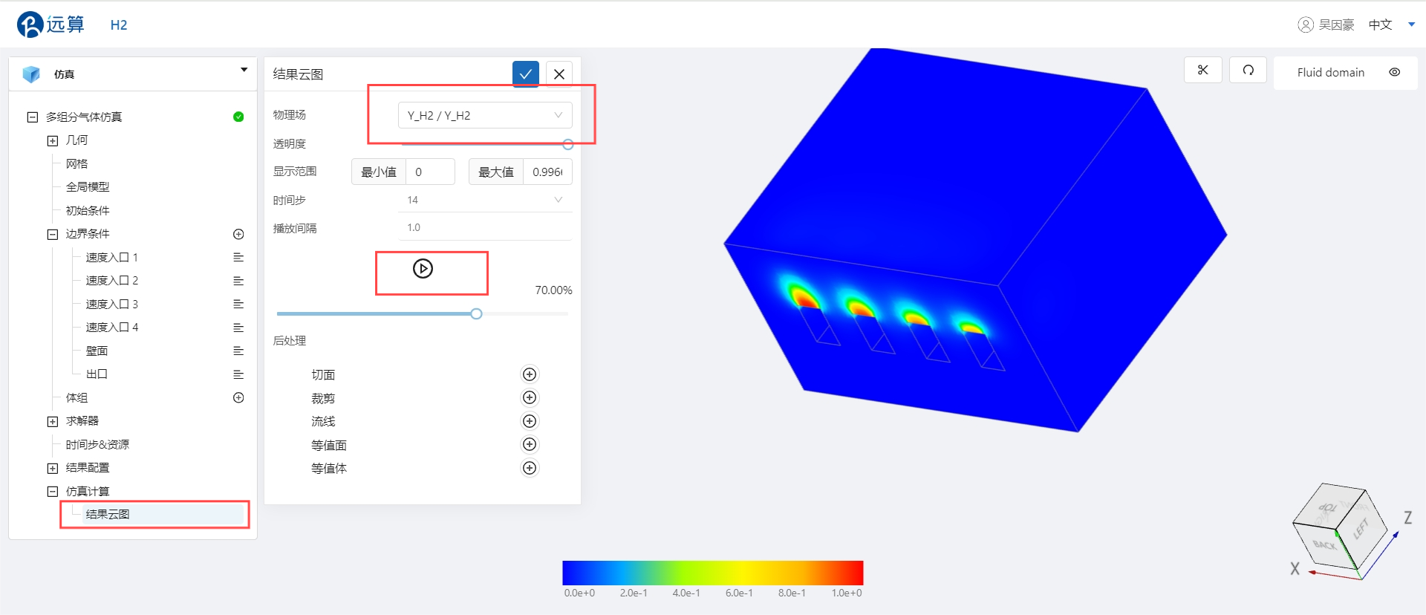This screenshot has height=615, width=1426.
Task: Expand the 求解器 tree node
Action: [53, 421]
